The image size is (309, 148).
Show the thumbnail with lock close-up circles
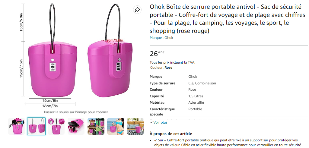(x=56, y=126)
